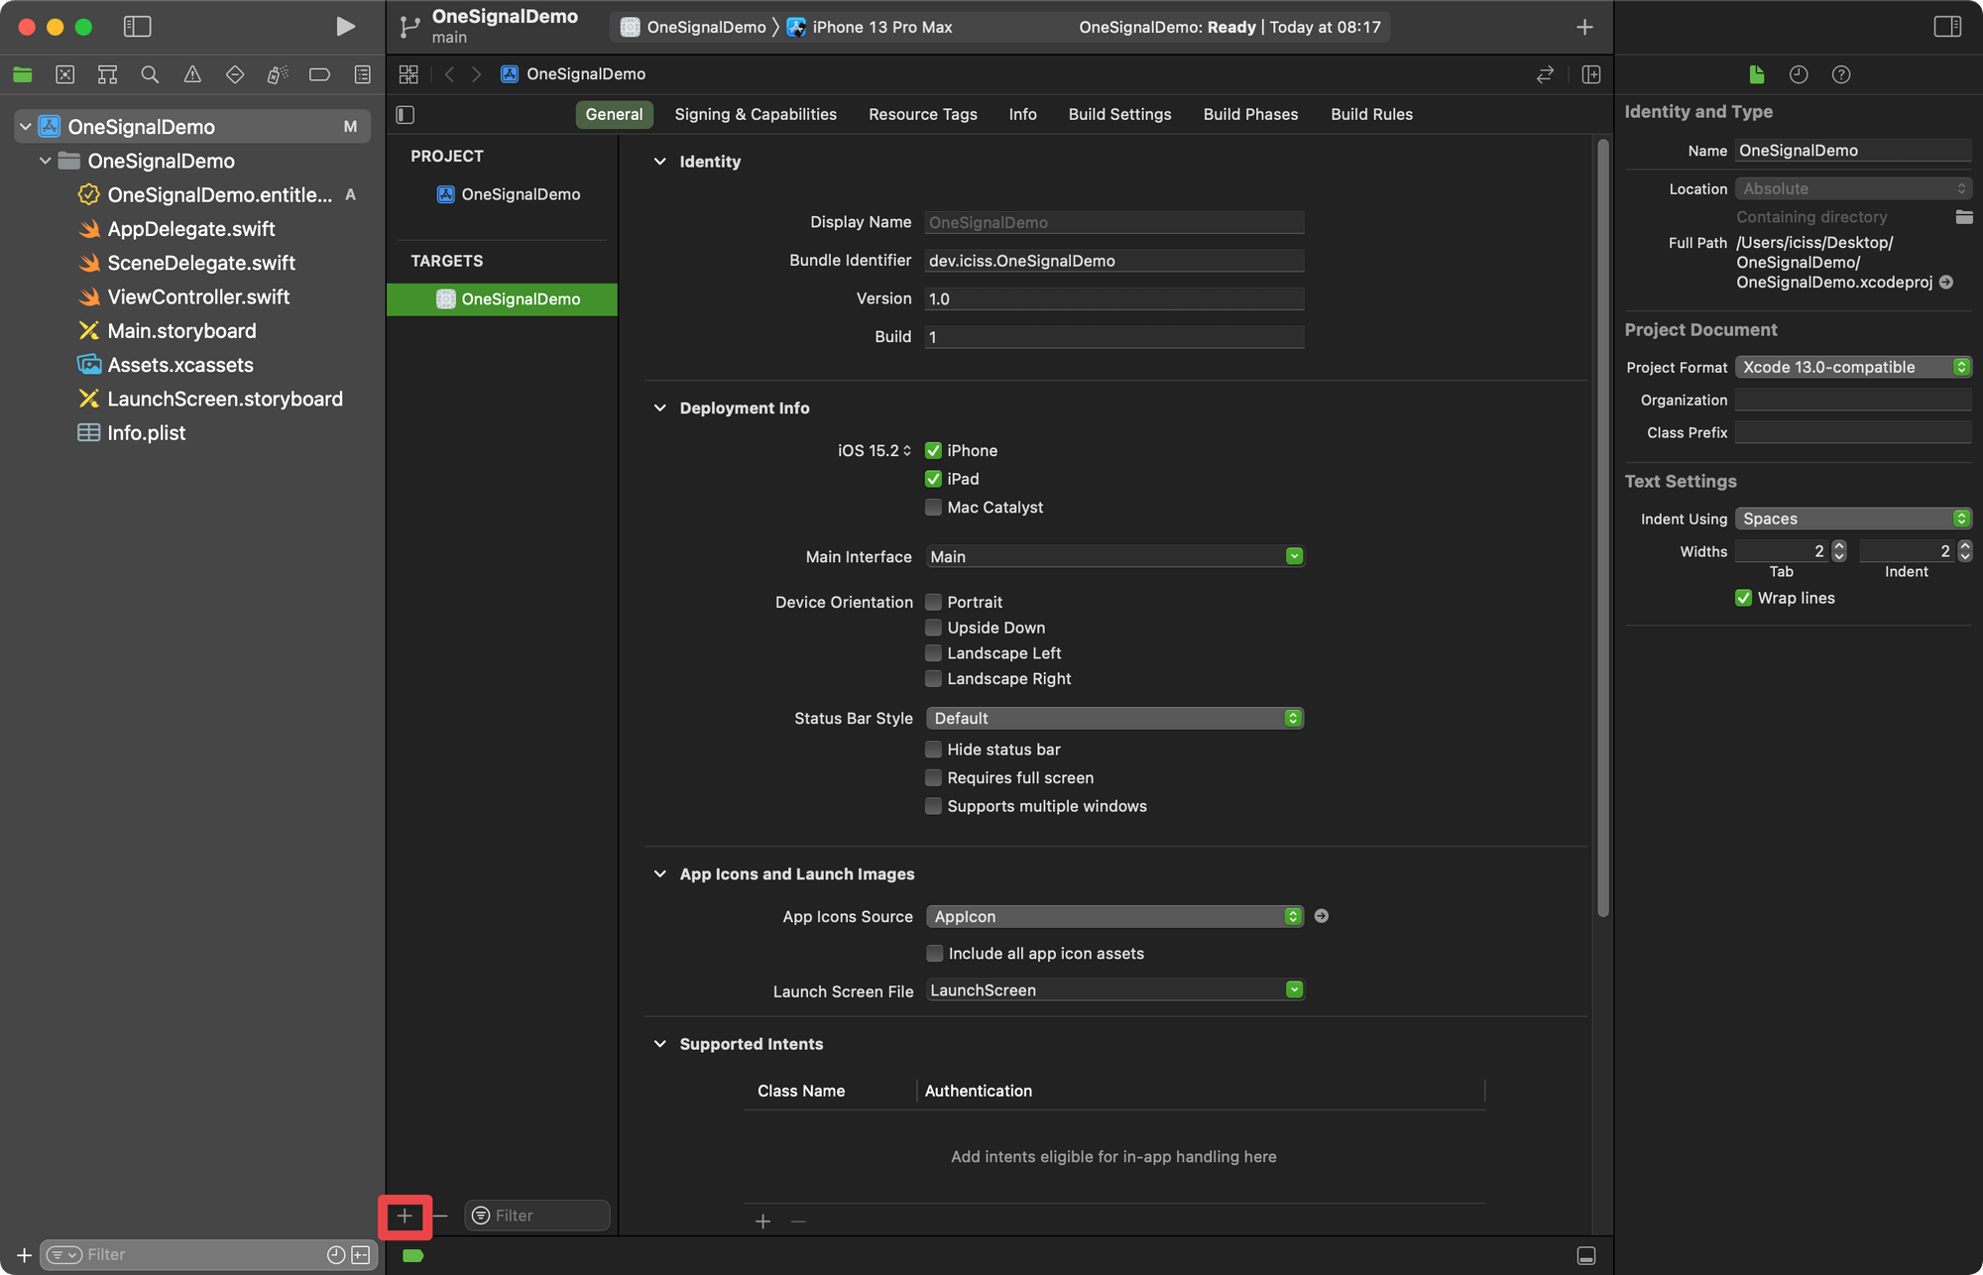
Task: Remove the selected target with minus button
Action: [x=440, y=1216]
